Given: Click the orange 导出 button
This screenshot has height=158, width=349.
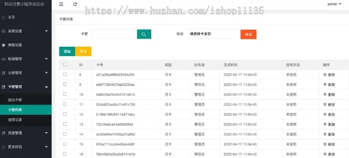Looking at the screenshot, I should pos(248,34).
